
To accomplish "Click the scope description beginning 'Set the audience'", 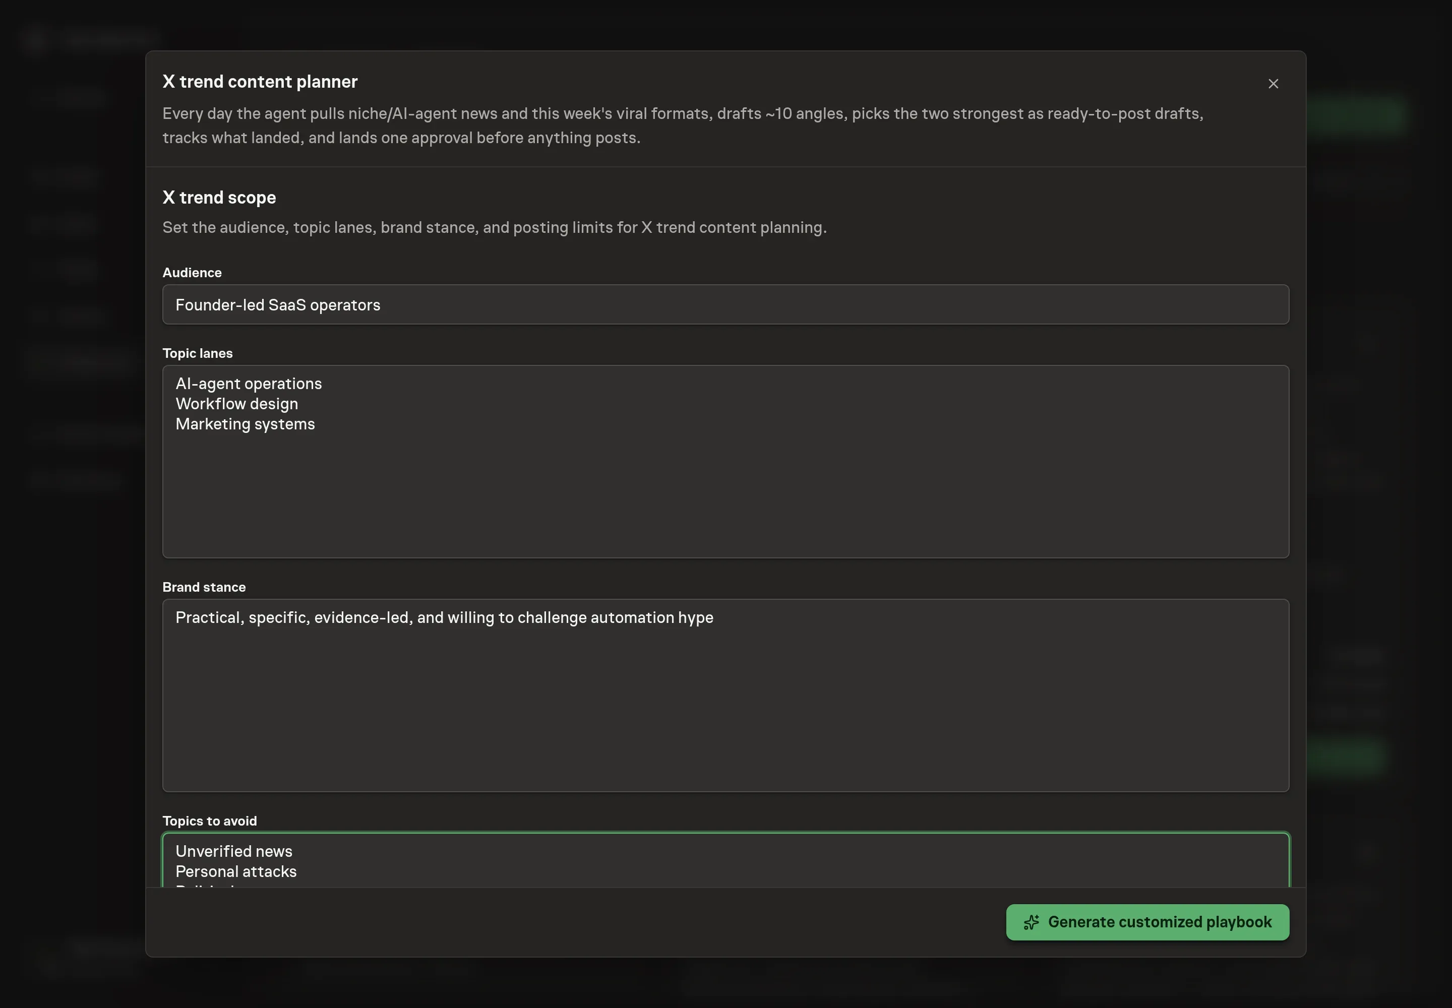I will [x=495, y=227].
